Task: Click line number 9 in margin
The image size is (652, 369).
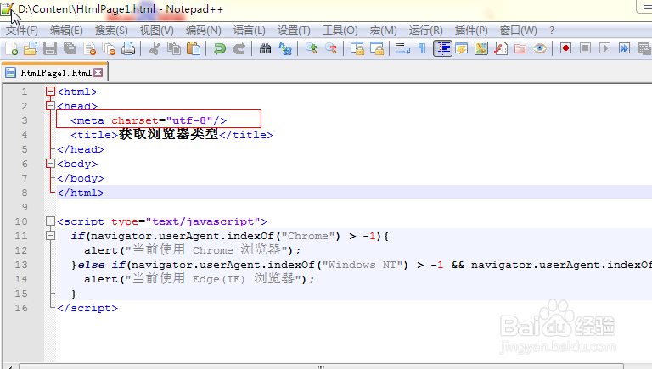Action: [25, 207]
